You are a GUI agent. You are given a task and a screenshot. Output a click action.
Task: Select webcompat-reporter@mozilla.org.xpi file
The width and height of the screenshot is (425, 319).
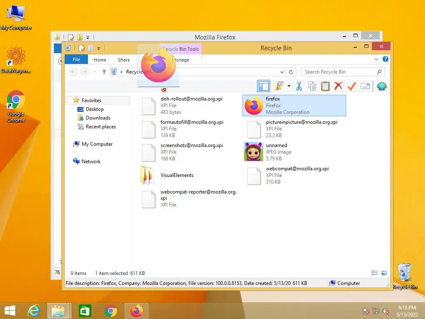[x=189, y=199]
